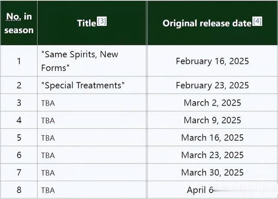Open citation link [3] beside Title
This screenshot has height=199, width=278.
(x=102, y=21)
